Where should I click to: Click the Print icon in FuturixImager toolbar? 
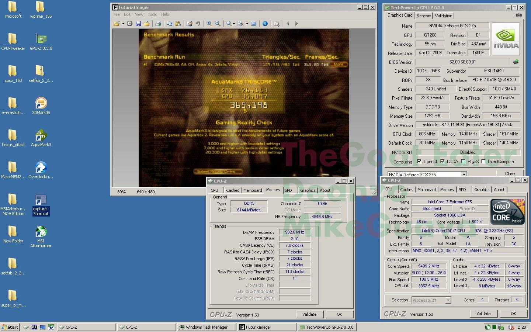[158, 24]
